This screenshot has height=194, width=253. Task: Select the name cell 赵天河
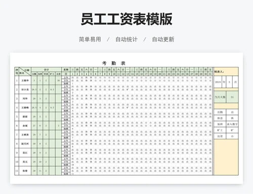25,144
